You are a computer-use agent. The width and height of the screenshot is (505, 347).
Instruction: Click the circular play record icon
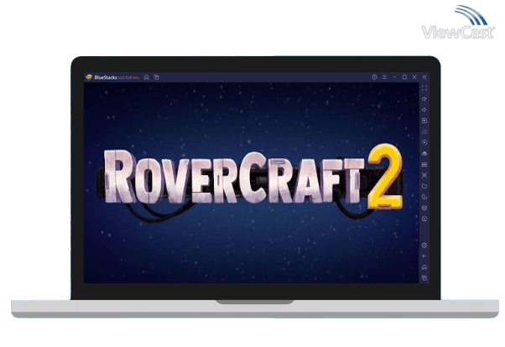(424, 142)
